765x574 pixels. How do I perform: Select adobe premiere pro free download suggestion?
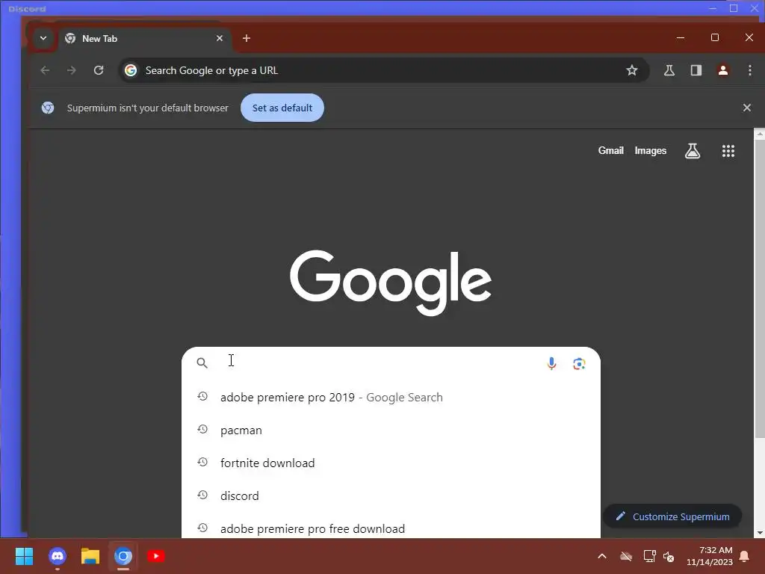(391, 528)
